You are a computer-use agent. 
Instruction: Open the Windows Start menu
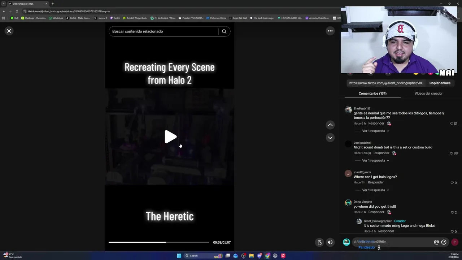pos(179,256)
